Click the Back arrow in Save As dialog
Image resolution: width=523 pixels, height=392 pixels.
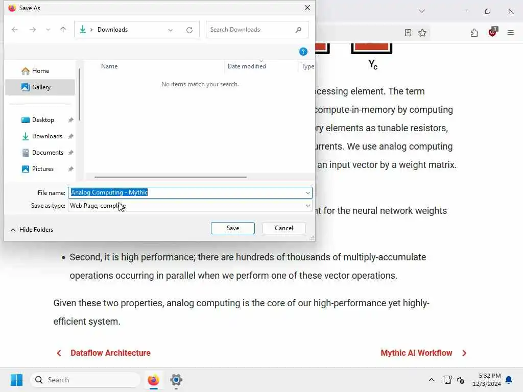click(15, 30)
